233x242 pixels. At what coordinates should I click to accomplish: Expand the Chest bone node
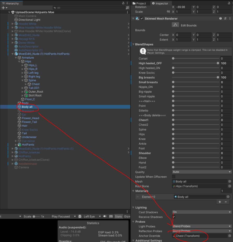26,84
